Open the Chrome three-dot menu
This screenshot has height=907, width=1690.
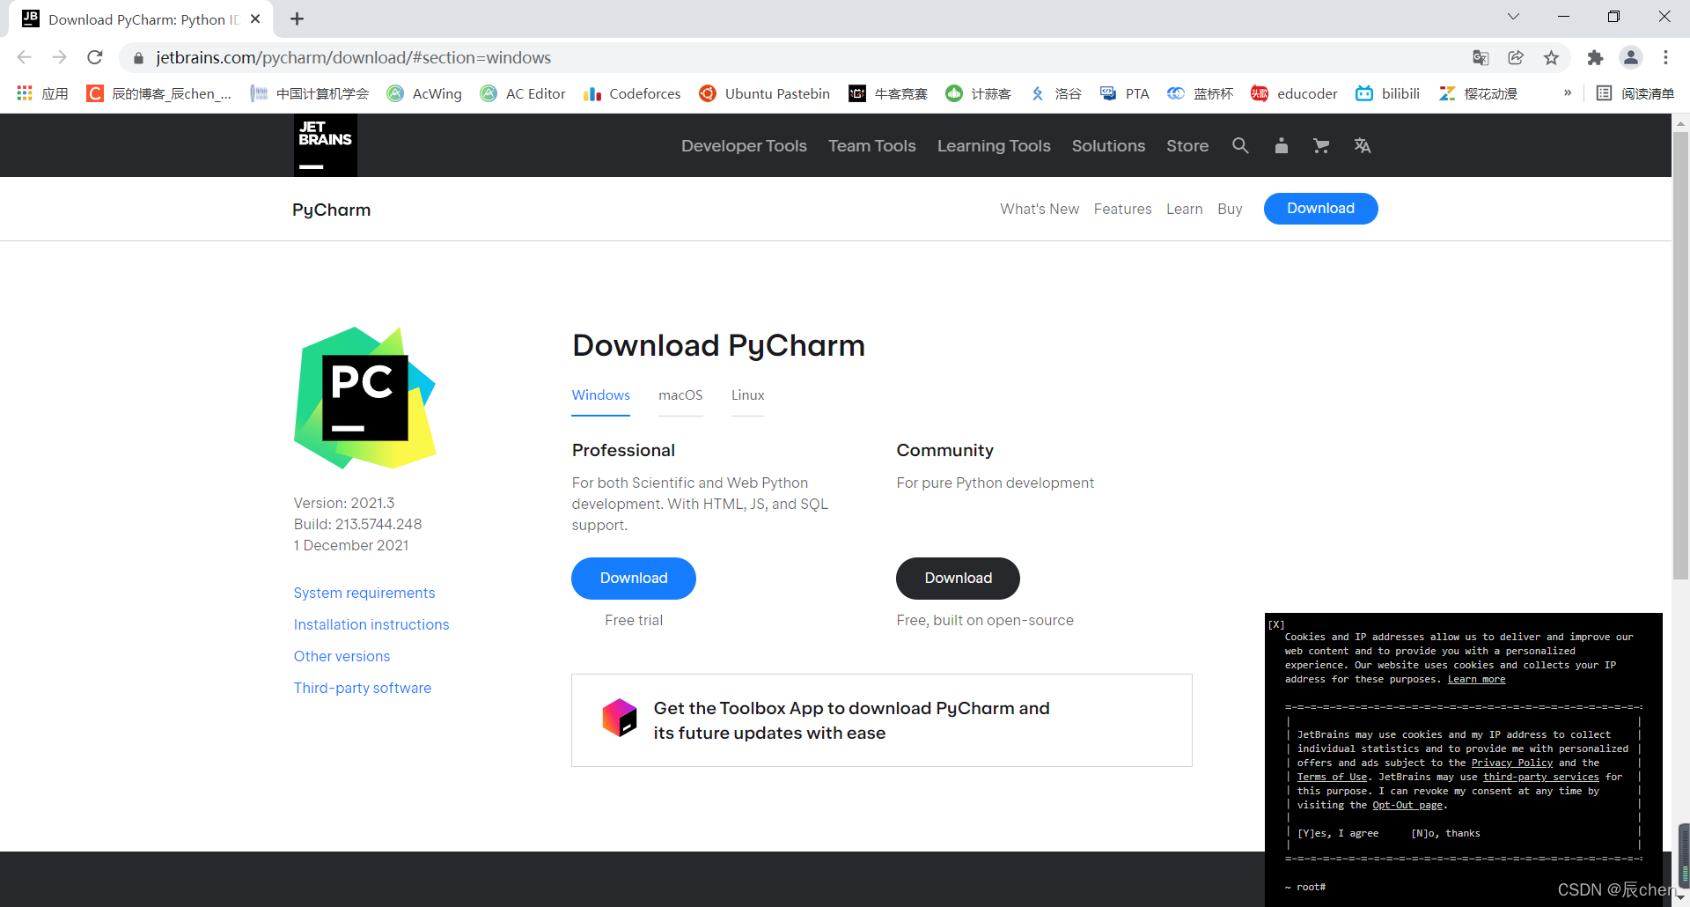[x=1665, y=57]
